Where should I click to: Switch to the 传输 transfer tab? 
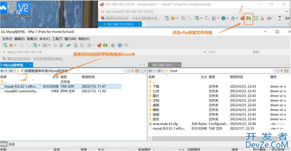coord(3,144)
